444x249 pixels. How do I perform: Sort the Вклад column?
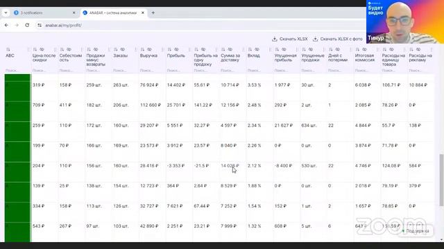pyautogui.click(x=250, y=50)
